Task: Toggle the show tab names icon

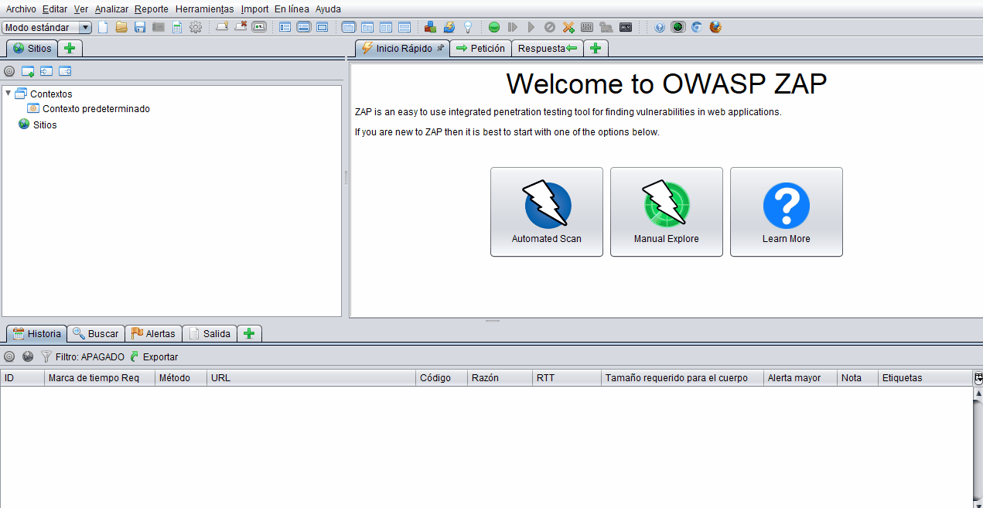Action: click(259, 27)
